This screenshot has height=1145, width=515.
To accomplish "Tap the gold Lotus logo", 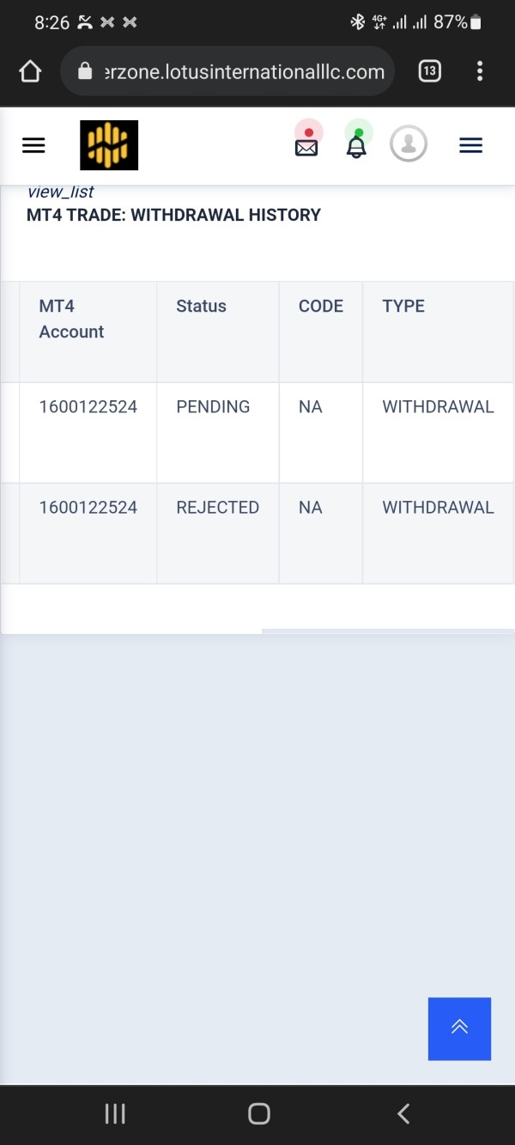I will pyautogui.click(x=109, y=145).
